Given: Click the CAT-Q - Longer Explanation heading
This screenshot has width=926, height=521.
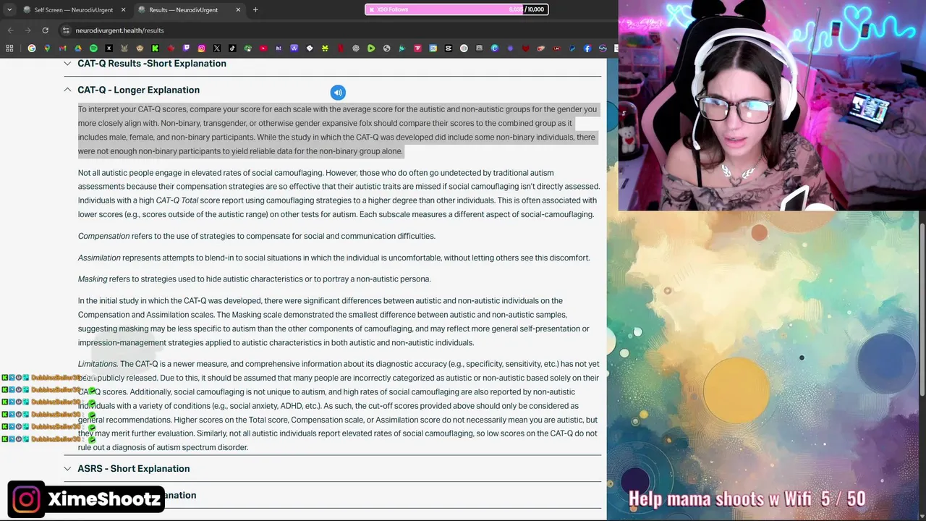Looking at the screenshot, I should pos(139,90).
